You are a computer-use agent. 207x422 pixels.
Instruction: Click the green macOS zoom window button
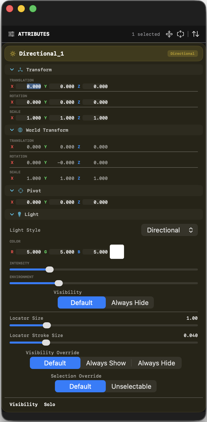pyautogui.click(x=33, y=9)
